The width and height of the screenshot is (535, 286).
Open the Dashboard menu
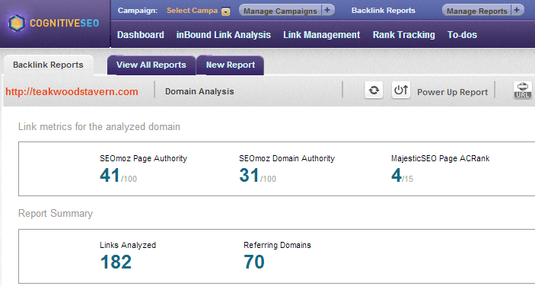pos(141,35)
